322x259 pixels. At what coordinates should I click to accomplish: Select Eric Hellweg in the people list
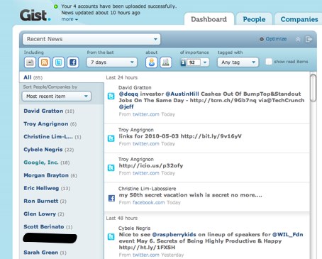point(47,188)
